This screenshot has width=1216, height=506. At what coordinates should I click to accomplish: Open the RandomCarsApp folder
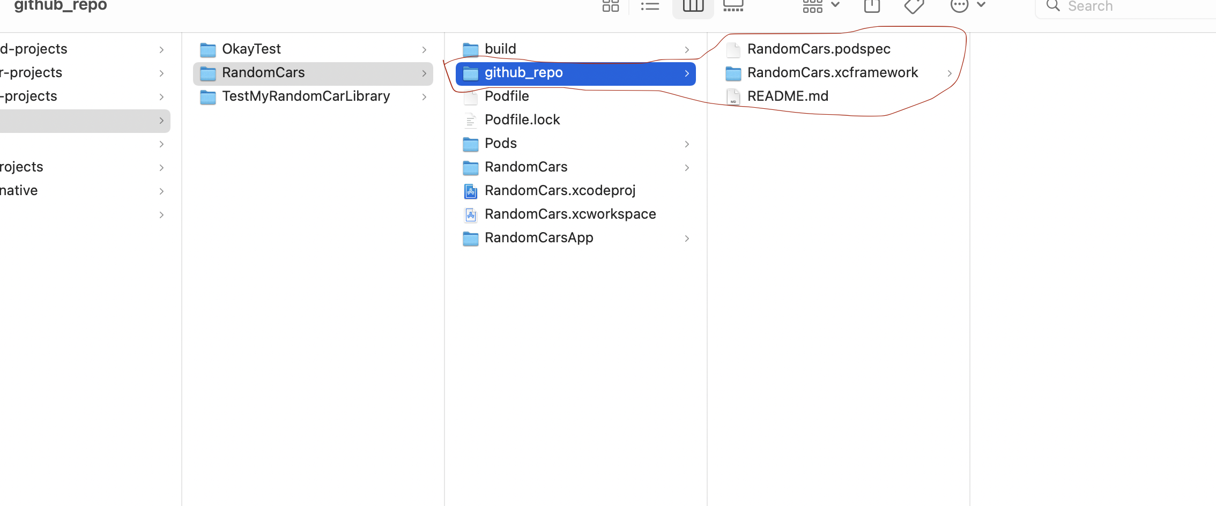tap(538, 238)
